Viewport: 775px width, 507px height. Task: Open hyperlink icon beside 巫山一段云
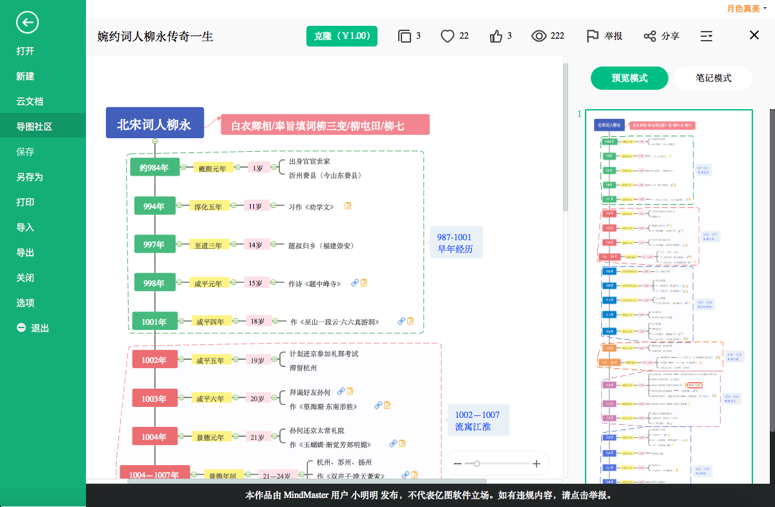pyautogui.click(x=402, y=321)
